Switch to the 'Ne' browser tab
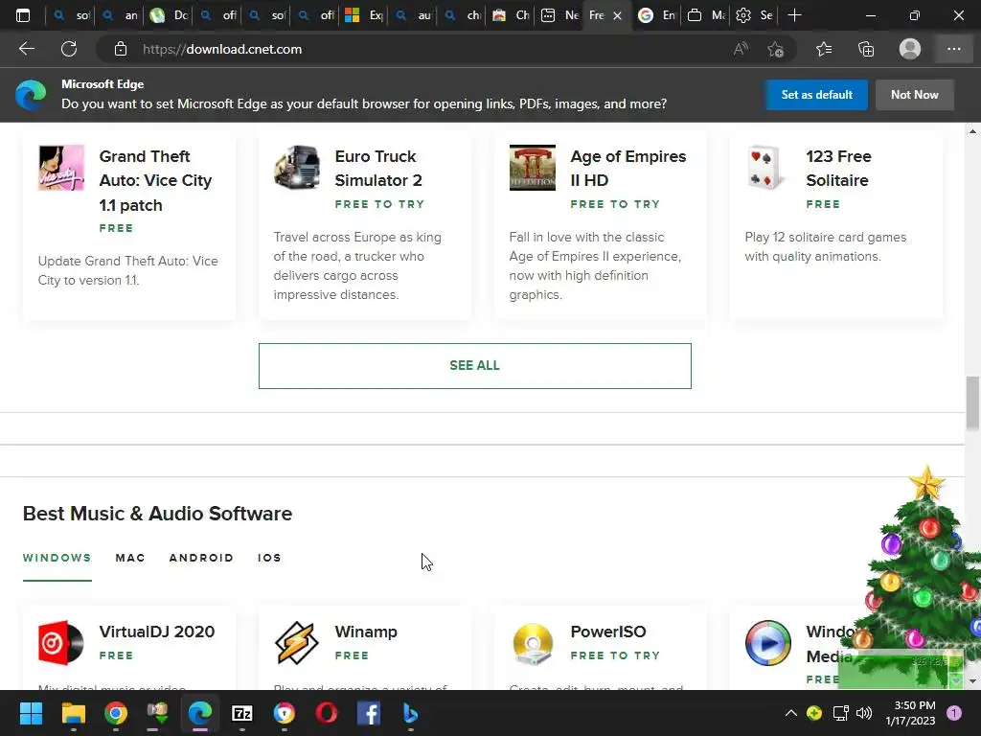Image resolution: width=981 pixels, height=736 pixels. point(559,15)
